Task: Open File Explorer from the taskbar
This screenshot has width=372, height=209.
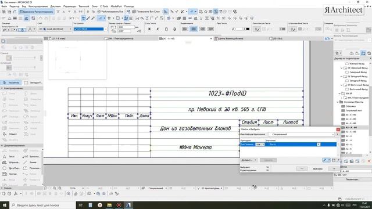Action: click(x=109, y=205)
